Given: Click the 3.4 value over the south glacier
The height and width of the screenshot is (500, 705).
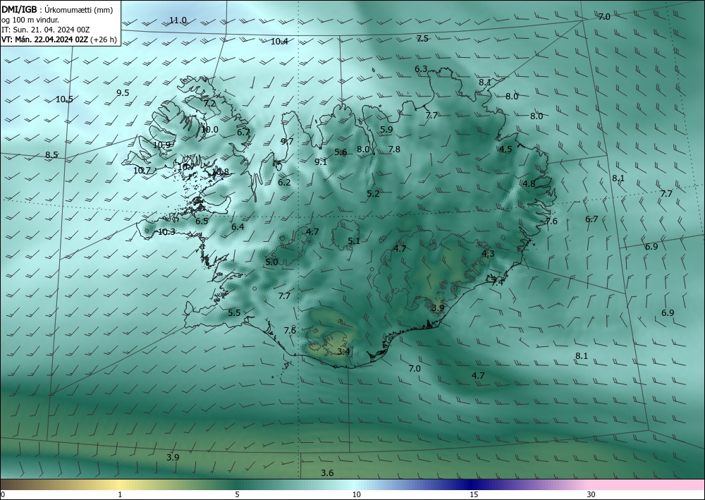Looking at the screenshot, I should 343,352.
